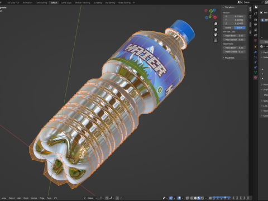Switch to the Animation workspace tab
Image resolution: width=268 pixels, height=201 pixels.
click(x=27, y=3)
